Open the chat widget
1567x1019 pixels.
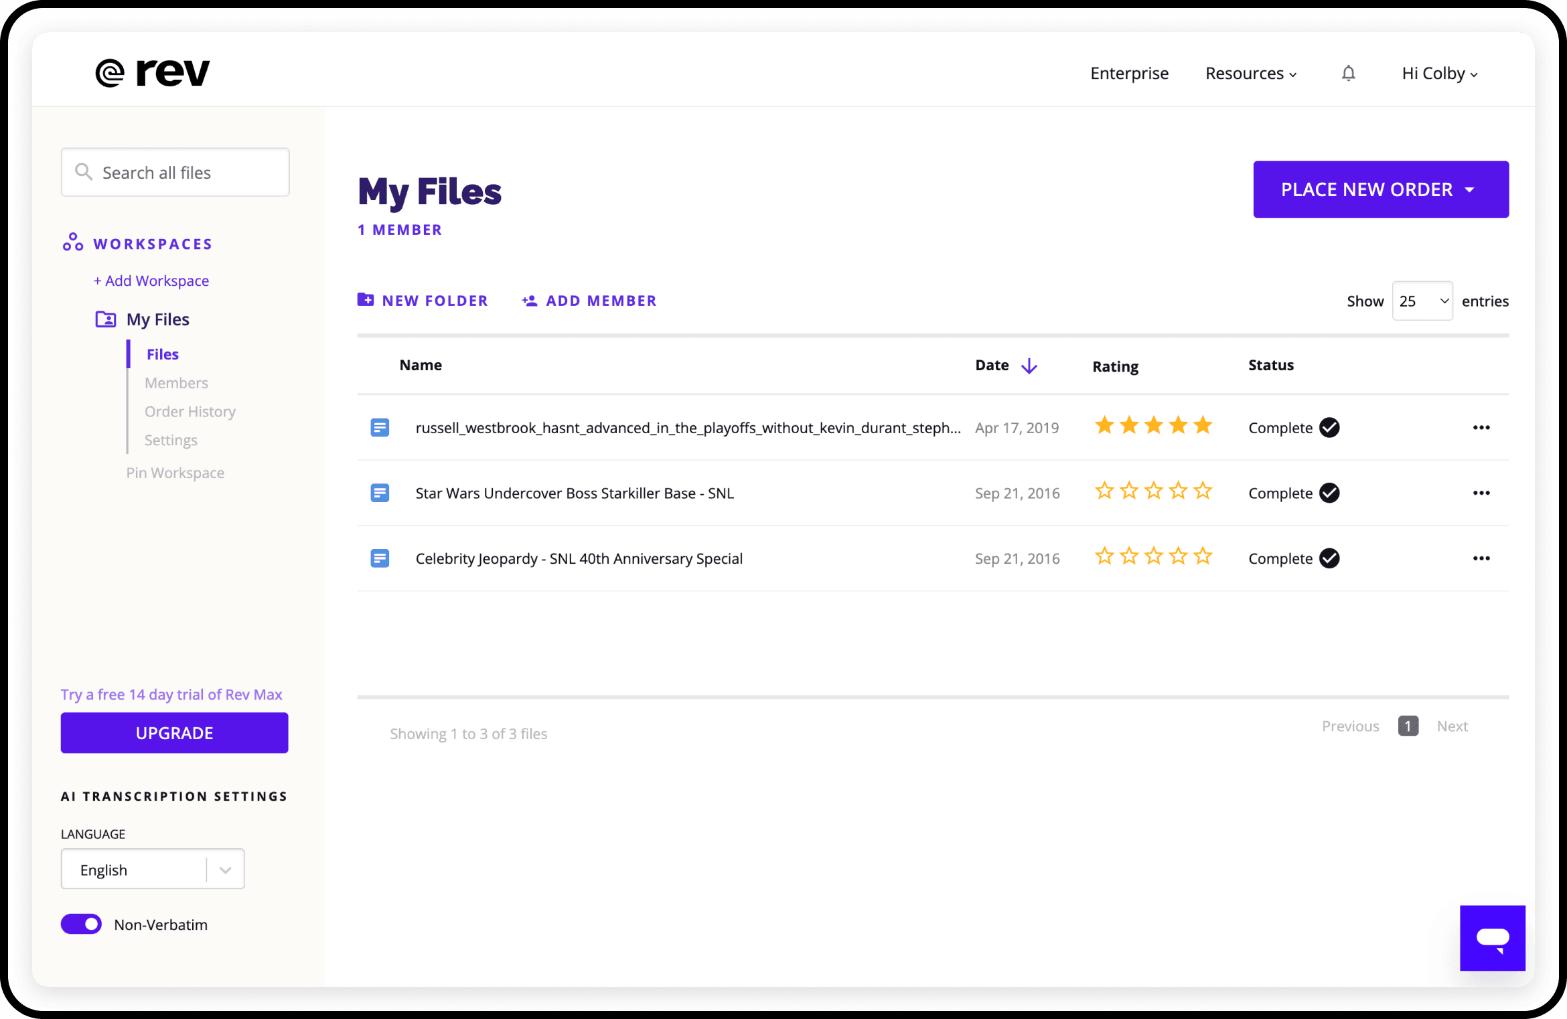coord(1493,938)
